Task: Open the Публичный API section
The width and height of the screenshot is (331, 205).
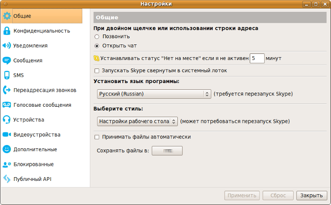Action: tap(42, 179)
